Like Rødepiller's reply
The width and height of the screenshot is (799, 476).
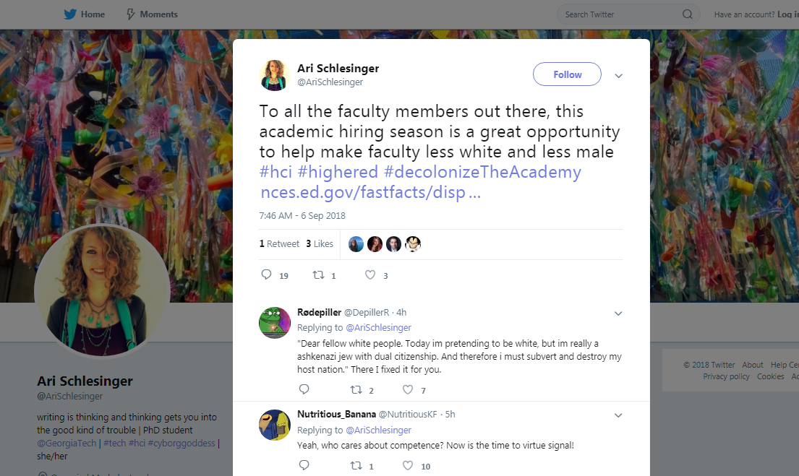pyautogui.click(x=408, y=390)
